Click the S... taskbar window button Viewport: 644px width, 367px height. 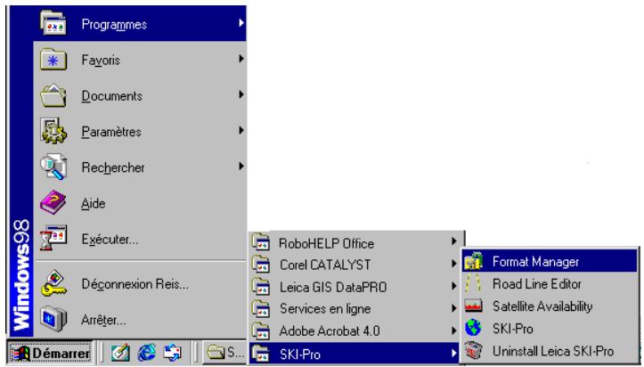224,353
